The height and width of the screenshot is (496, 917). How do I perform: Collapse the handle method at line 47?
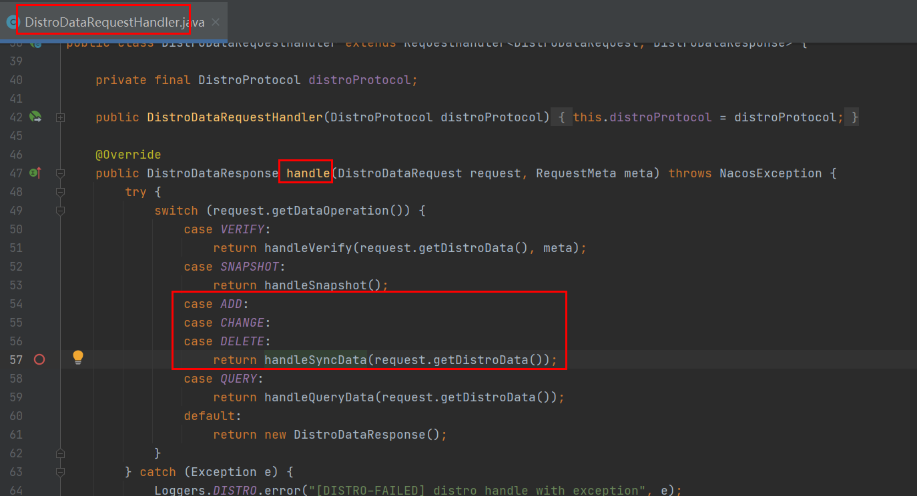61,173
